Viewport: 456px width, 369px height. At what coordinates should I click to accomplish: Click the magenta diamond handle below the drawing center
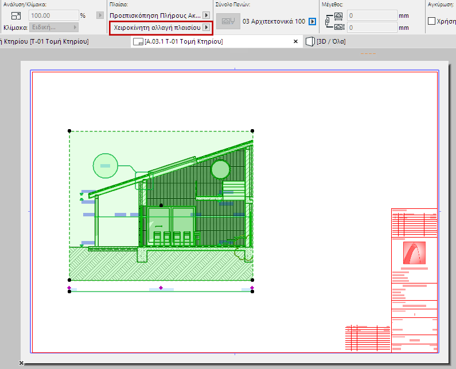coord(161,288)
